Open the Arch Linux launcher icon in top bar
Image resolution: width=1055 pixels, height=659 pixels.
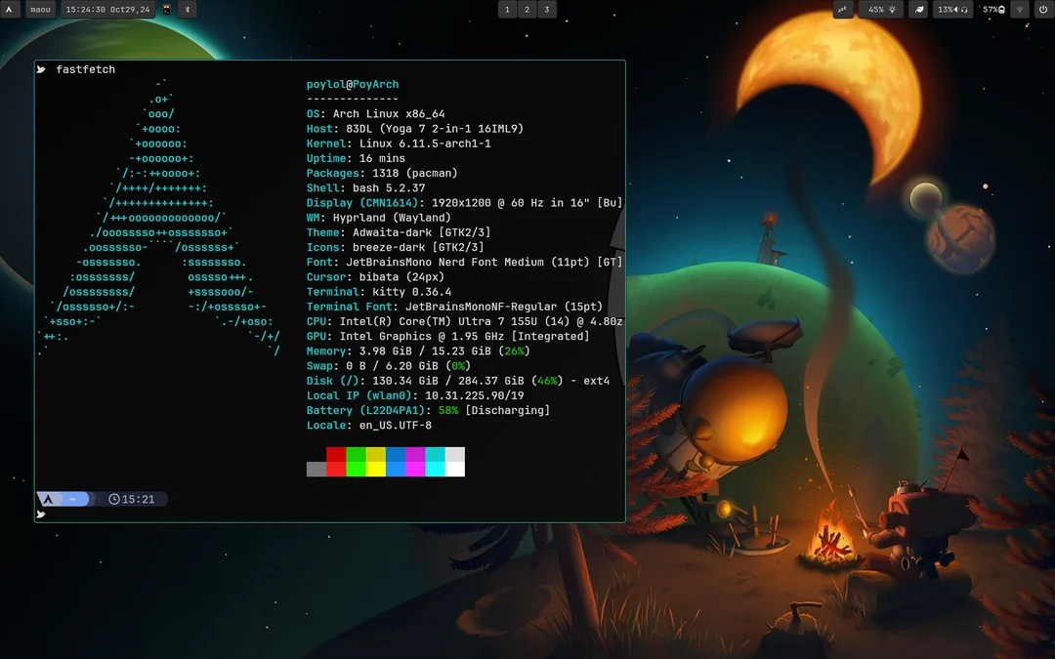point(10,10)
